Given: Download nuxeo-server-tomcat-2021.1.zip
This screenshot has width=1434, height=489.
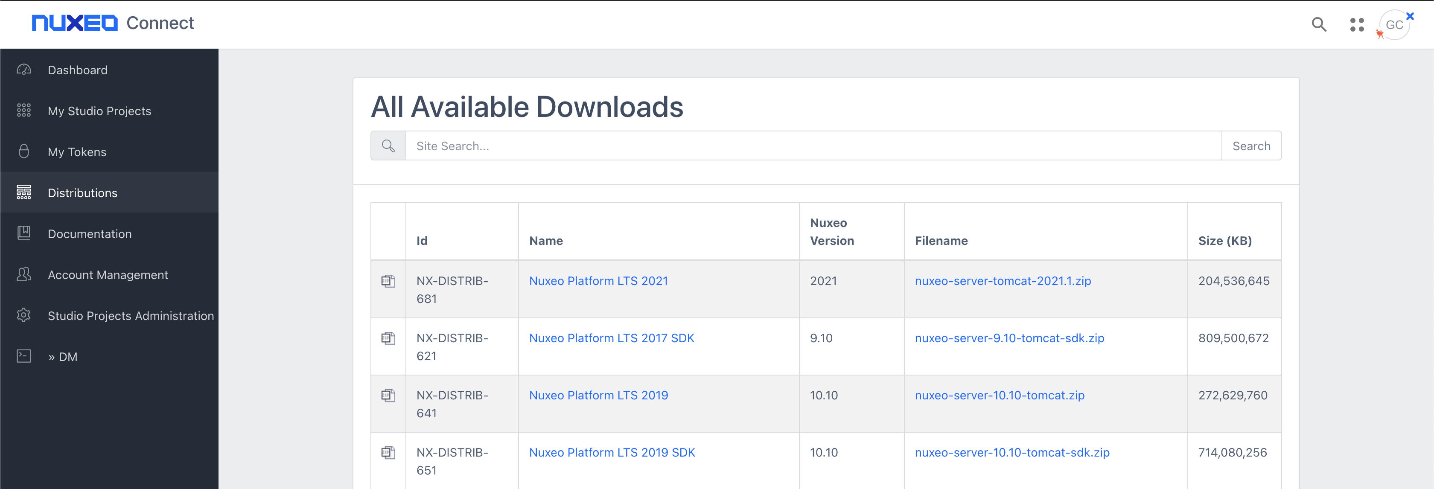Looking at the screenshot, I should [x=1003, y=281].
